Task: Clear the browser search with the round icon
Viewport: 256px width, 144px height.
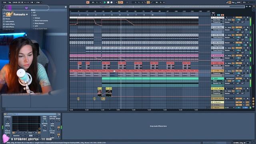Action: click(x=66, y=7)
